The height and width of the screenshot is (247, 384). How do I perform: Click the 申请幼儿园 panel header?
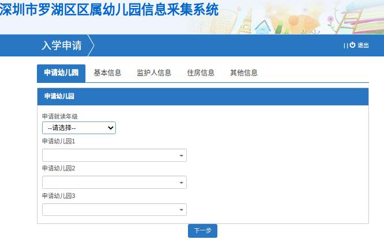[203, 97]
